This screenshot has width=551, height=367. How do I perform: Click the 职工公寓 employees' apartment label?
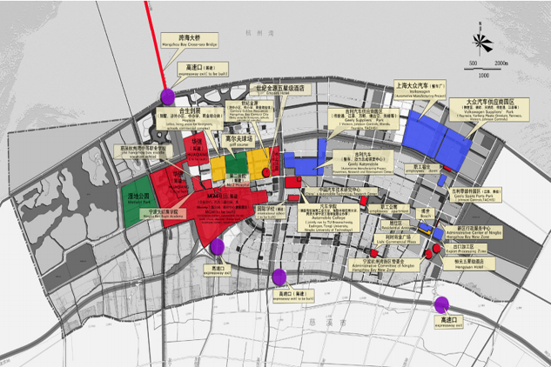point(389,209)
